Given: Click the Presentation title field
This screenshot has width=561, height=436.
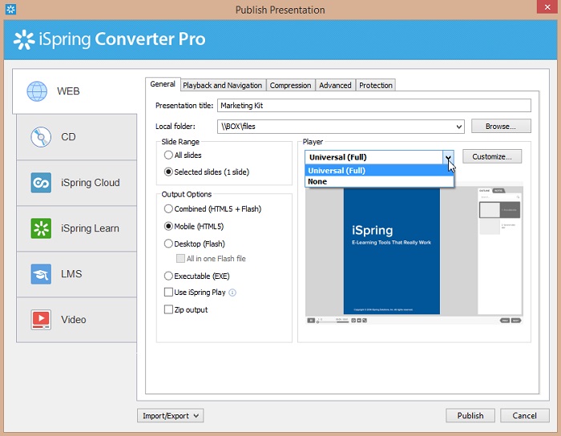Looking at the screenshot, I should 374,106.
